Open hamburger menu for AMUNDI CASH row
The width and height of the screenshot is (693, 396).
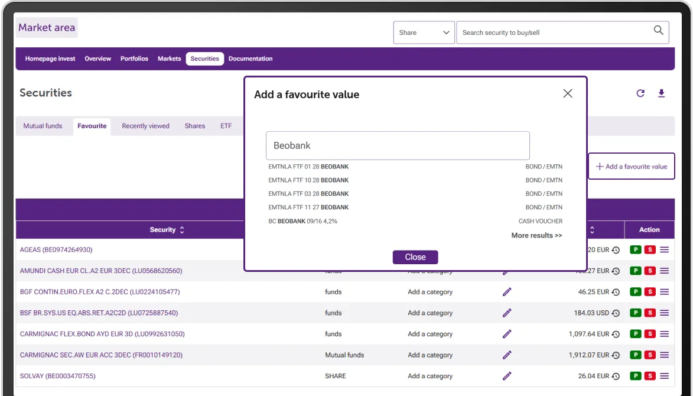click(x=664, y=271)
